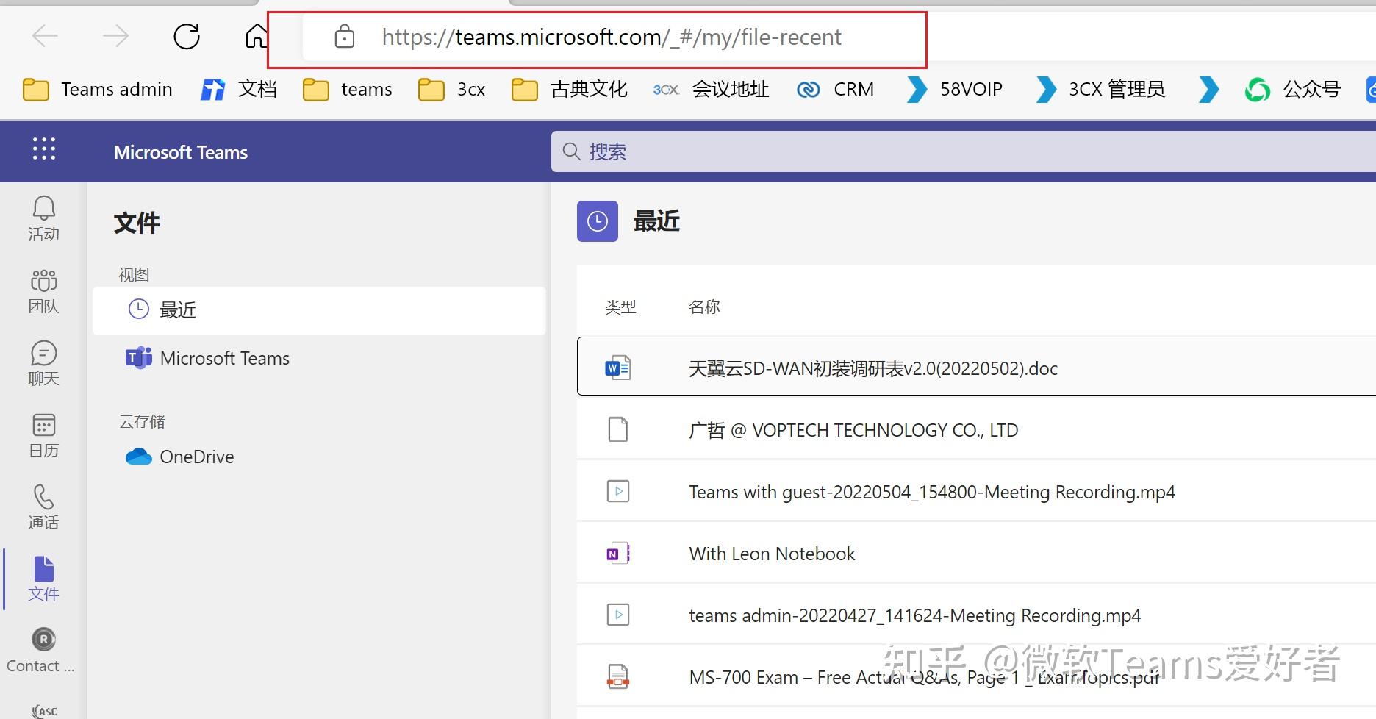The height and width of the screenshot is (719, 1376).
Task: Select the 最近 view in the files panel
Action: [x=178, y=310]
